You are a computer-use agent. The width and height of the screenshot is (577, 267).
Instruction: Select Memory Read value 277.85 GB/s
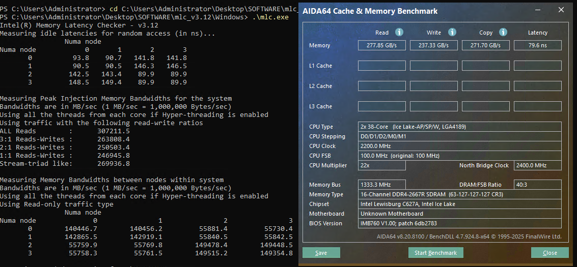(382, 45)
